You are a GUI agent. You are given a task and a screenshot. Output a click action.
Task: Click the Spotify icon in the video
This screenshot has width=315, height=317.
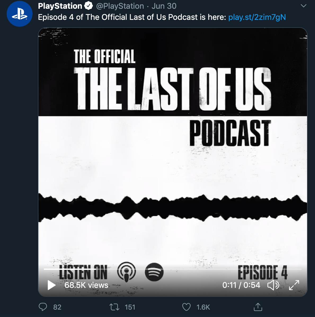(154, 272)
